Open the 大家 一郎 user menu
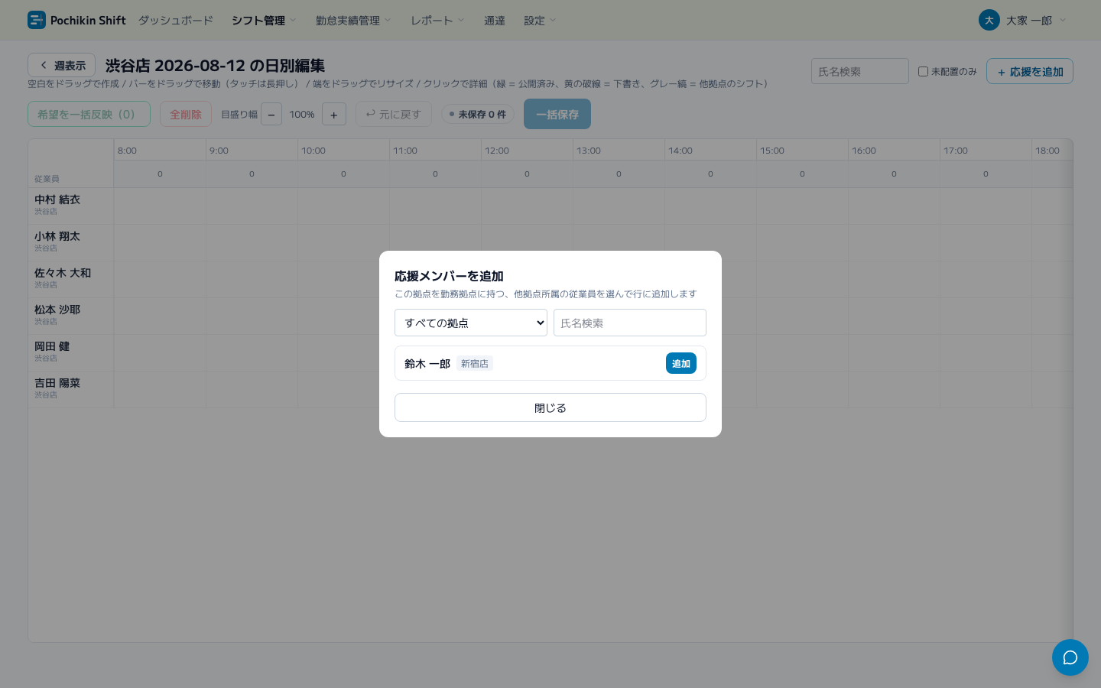This screenshot has width=1101, height=688. 1023,20
